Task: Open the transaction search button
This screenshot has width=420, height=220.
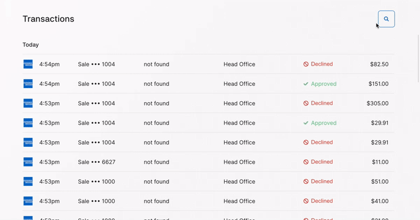Action: coord(386,19)
